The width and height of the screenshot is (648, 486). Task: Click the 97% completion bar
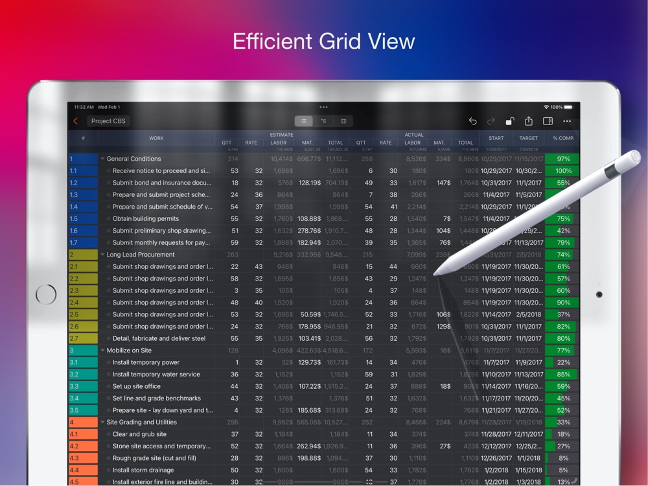(562, 159)
